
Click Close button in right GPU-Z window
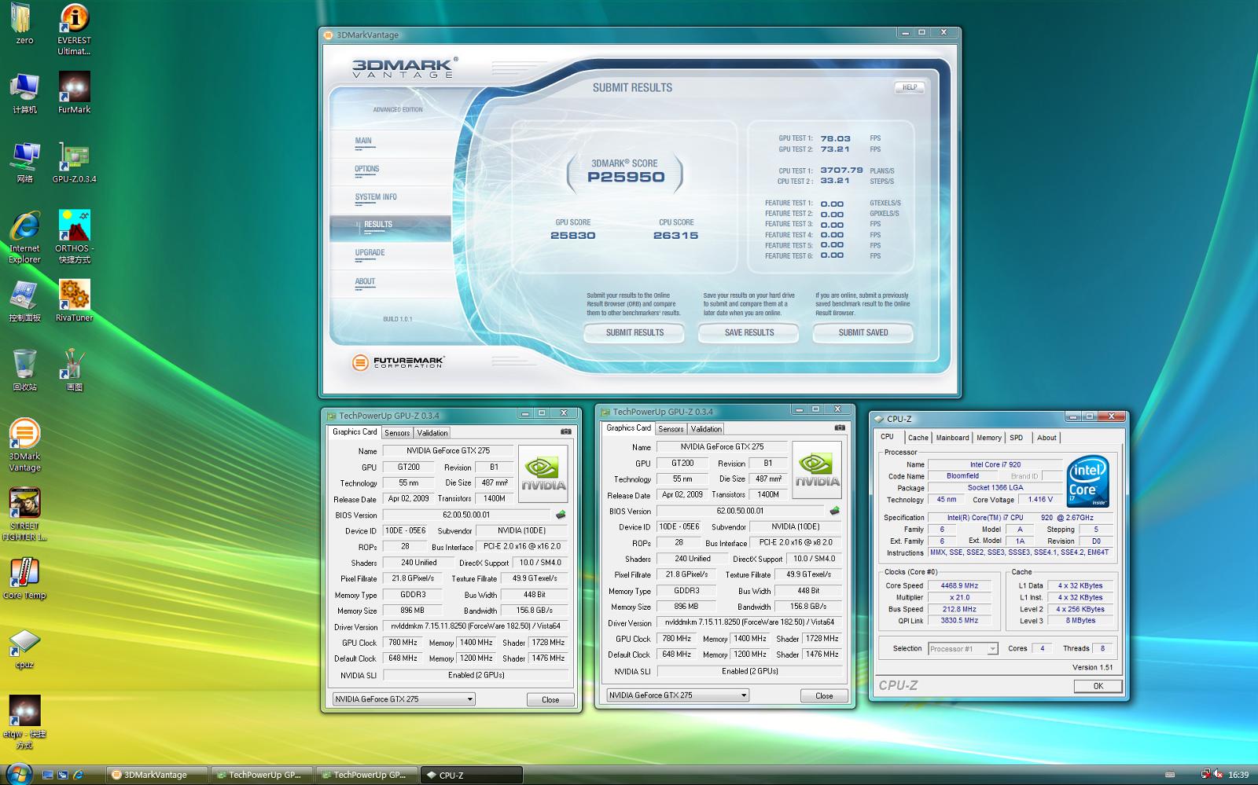pos(824,695)
